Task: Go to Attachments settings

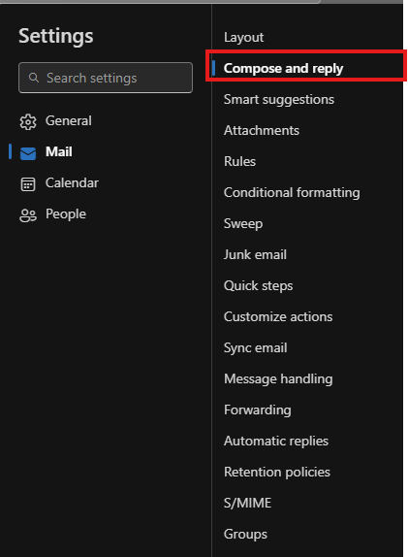Action: tap(262, 130)
